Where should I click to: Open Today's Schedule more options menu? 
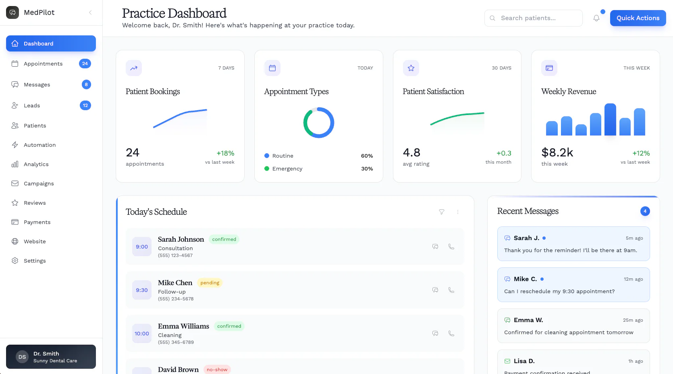pos(458,212)
